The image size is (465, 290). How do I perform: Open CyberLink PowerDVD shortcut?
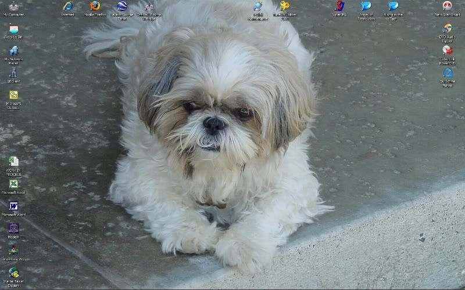coord(447,51)
